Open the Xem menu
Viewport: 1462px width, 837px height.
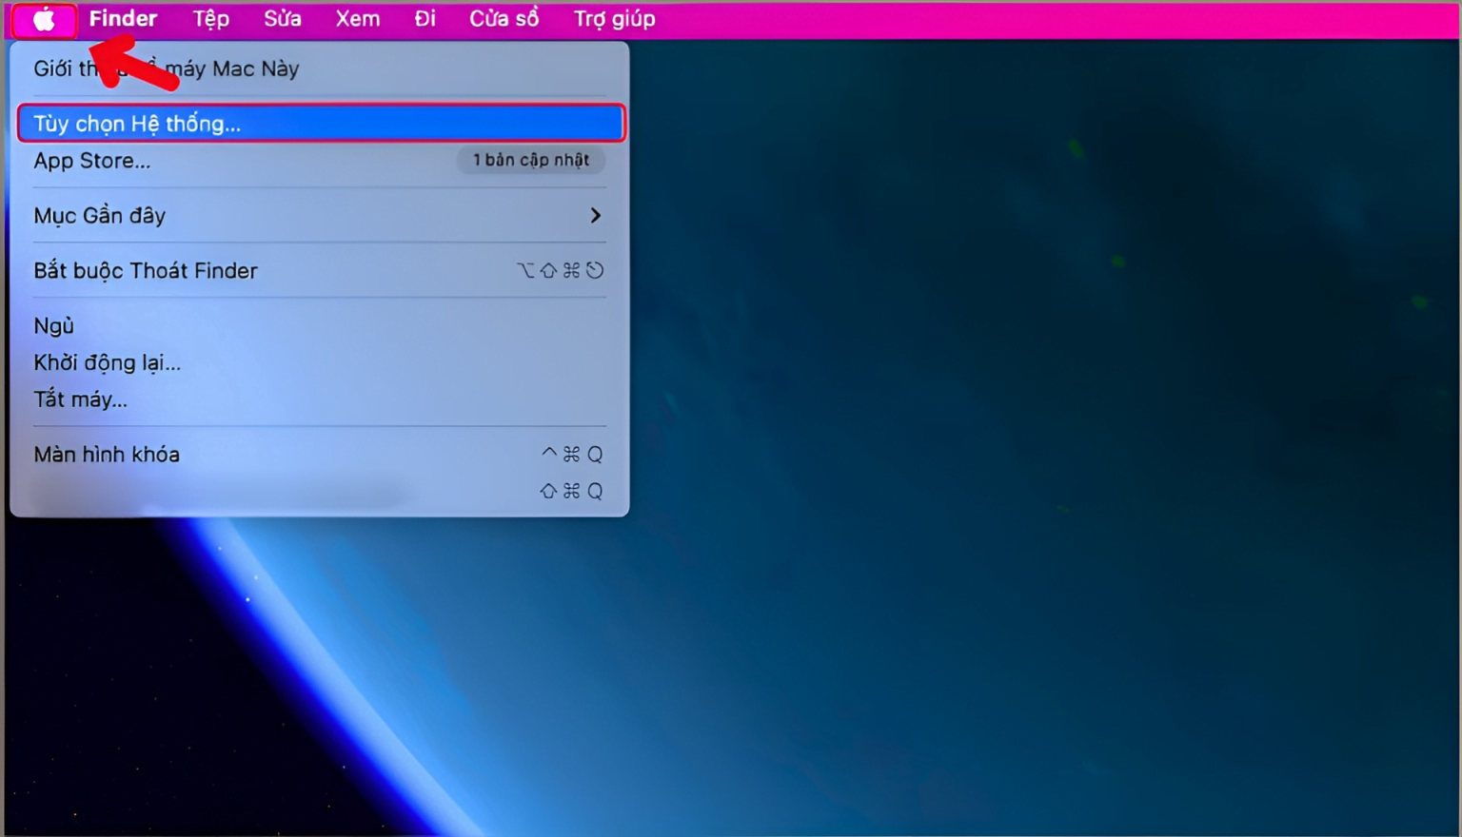pos(357,19)
